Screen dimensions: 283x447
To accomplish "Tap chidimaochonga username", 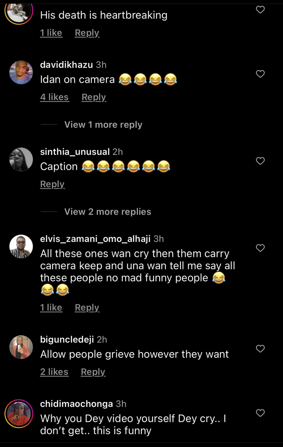I will click(76, 404).
